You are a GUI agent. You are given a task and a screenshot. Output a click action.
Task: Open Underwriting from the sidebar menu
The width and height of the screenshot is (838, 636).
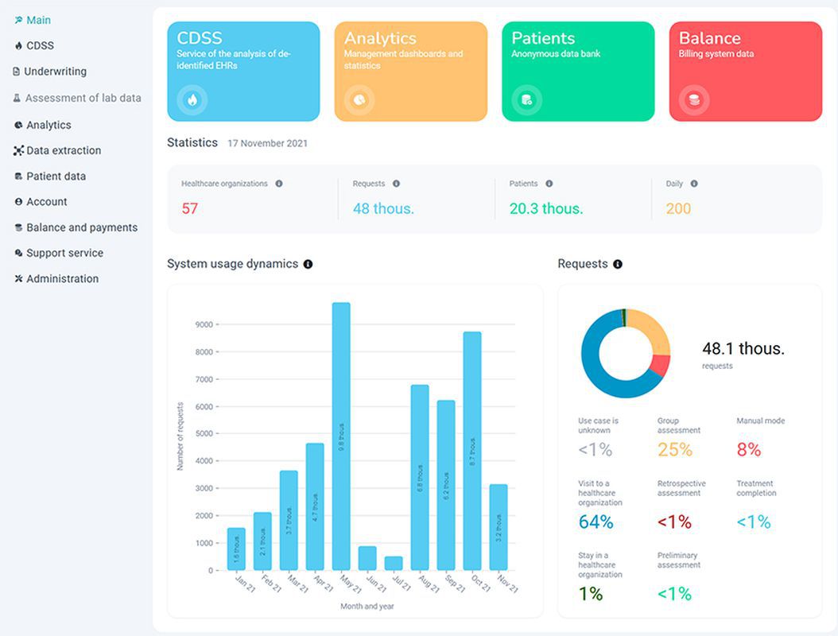coord(54,72)
